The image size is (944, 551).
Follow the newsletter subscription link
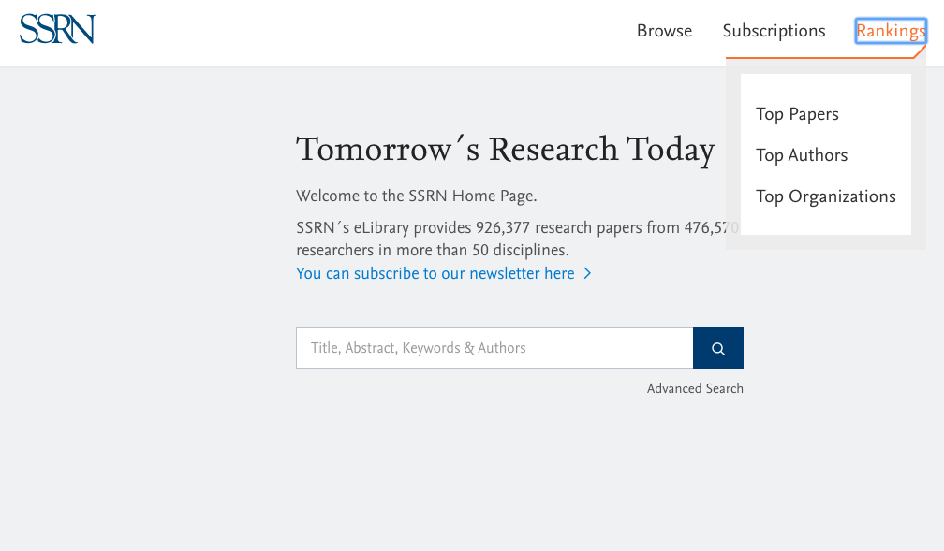tap(435, 274)
